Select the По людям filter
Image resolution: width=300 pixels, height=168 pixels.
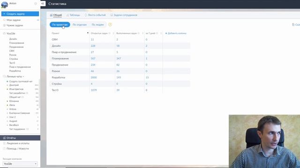tap(97, 25)
